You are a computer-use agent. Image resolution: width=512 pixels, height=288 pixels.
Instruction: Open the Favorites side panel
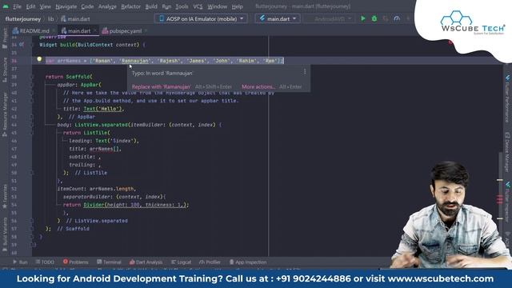5,197
